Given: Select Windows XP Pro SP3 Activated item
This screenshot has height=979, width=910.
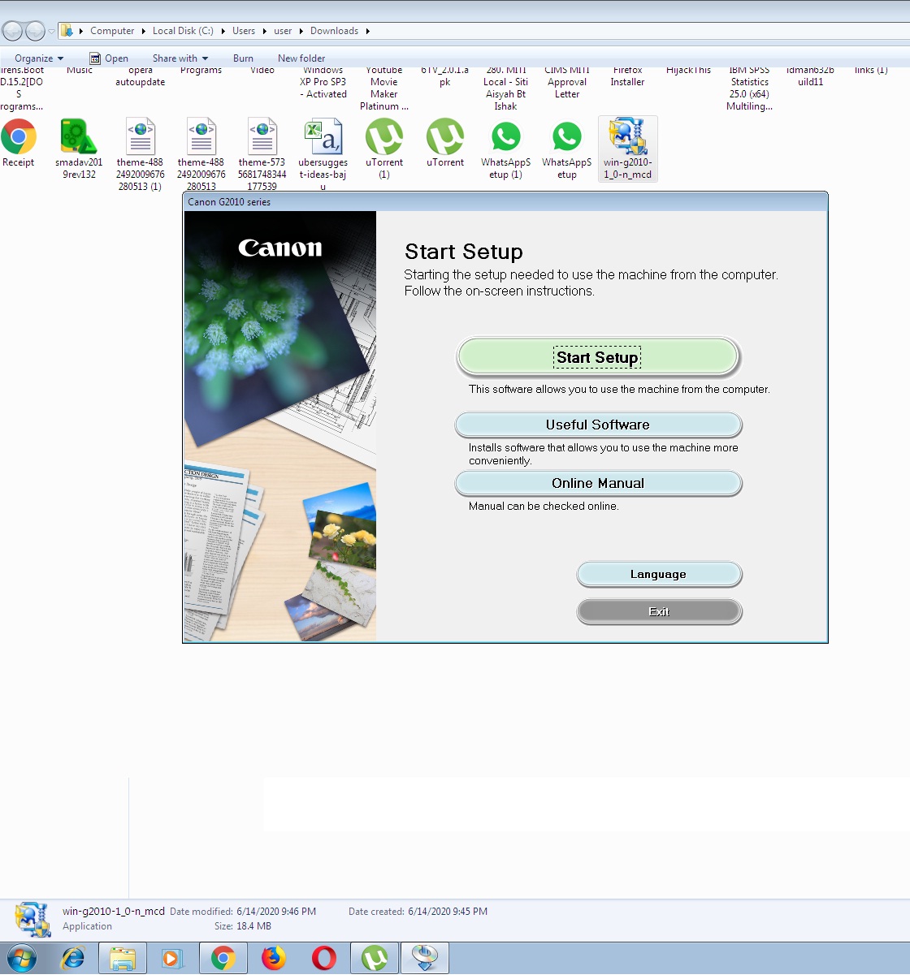Looking at the screenshot, I should (323, 82).
